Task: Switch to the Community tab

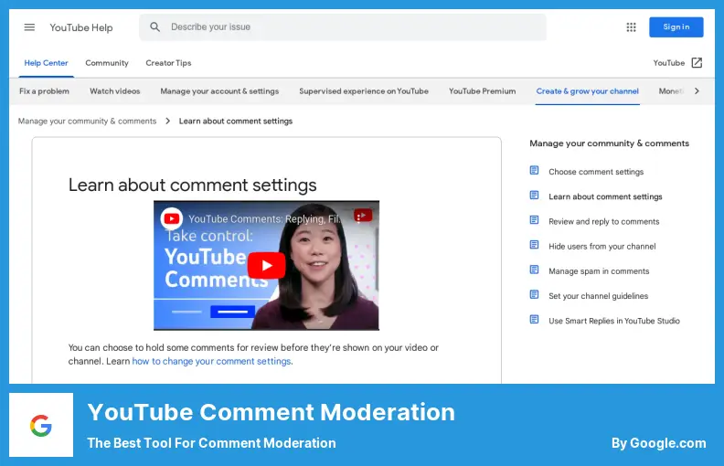Action: (x=107, y=63)
